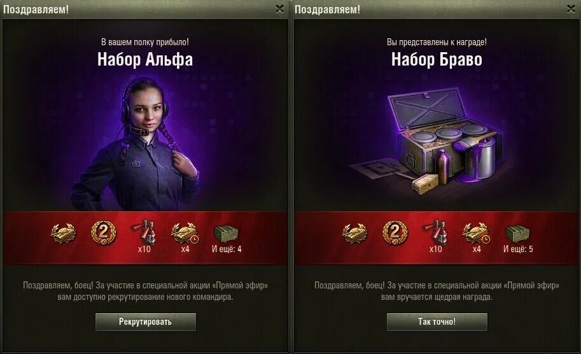Screen dimensions: 581x354
Task: Click the tank medal icon in Набор Альфа
Action: (x=63, y=234)
